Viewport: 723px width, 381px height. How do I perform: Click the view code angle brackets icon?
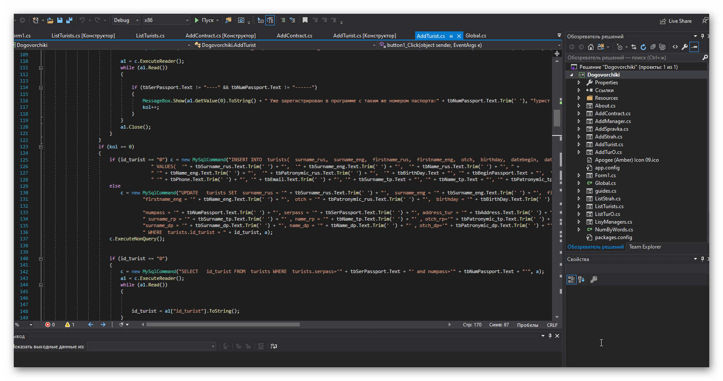coord(675,47)
